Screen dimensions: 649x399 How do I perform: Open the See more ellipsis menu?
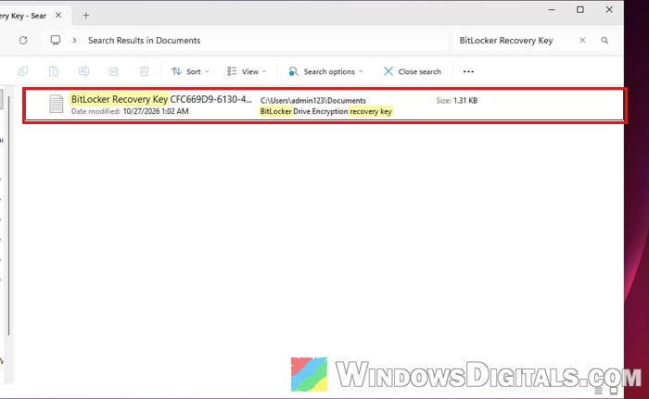[x=468, y=71]
